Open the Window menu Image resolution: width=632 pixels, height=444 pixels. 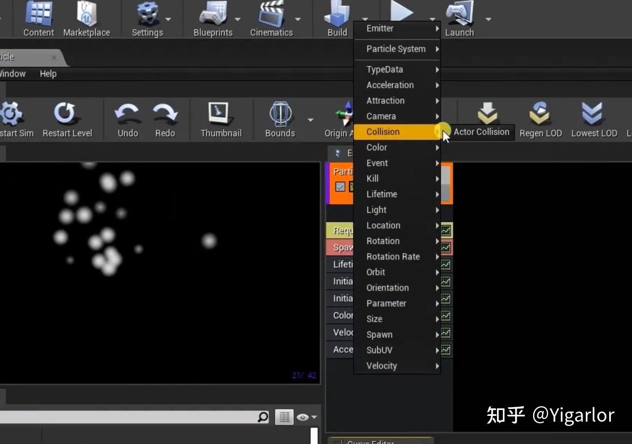pyautogui.click(x=13, y=74)
